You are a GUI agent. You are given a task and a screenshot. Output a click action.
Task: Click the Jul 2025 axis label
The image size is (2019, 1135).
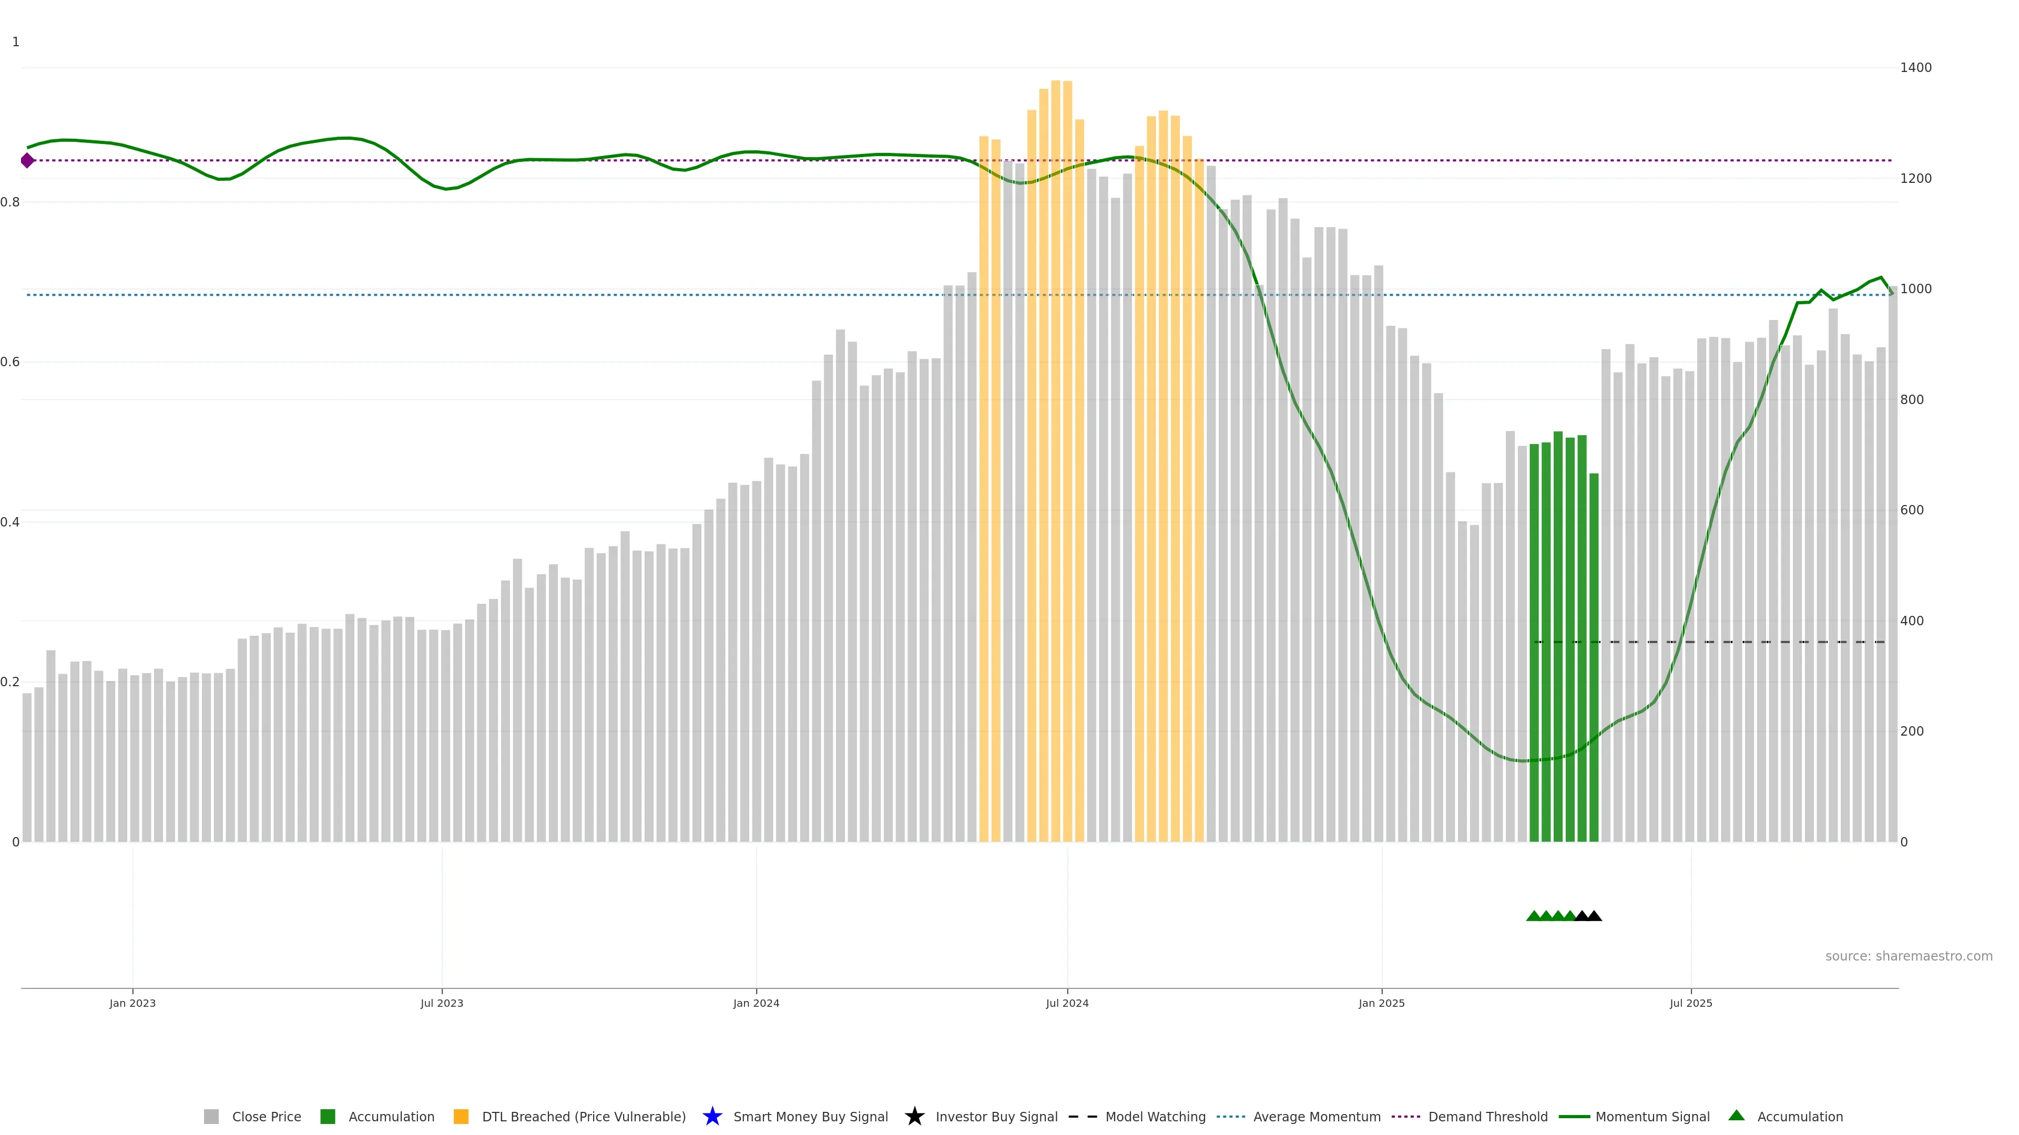coord(1690,1003)
